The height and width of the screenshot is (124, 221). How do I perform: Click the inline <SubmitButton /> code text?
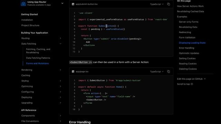coord(81,62)
